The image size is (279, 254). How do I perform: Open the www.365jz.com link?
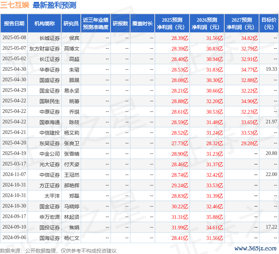pyautogui.click(x=255, y=248)
